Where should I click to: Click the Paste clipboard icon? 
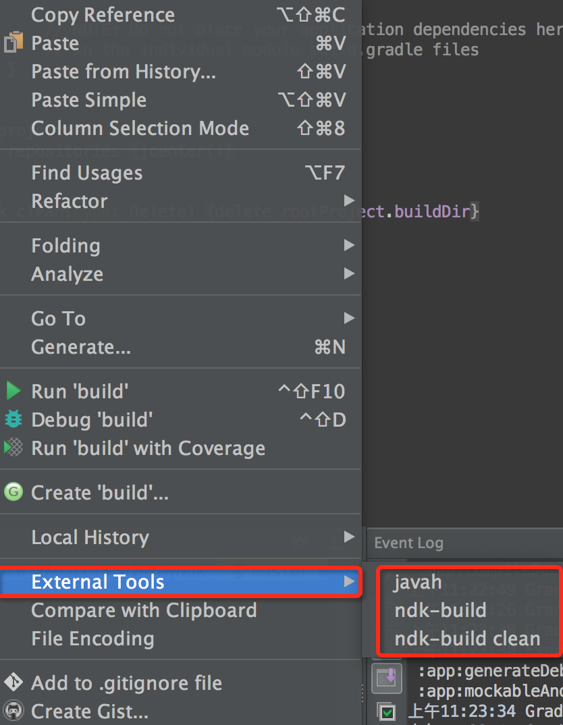[x=14, y=43]
